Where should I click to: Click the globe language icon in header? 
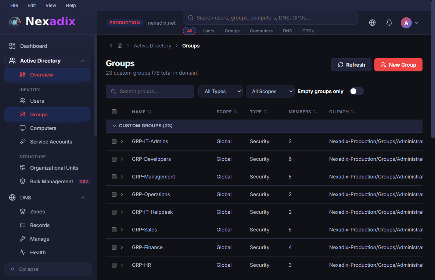click(372, 23)
